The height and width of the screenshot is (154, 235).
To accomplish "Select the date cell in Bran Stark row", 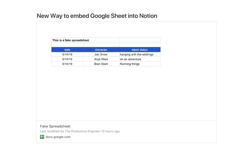I will 67,64.
